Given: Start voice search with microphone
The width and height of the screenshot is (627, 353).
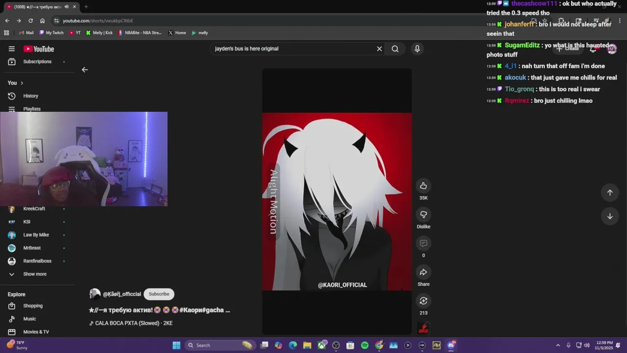Looking at the screenshot, I should 417,49.
